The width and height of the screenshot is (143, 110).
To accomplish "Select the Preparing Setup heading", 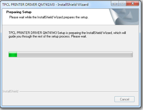I will click(19, 12).
